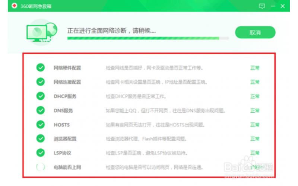Select the LSP协议 item label

pyautogui.click(x=62, y=153)
